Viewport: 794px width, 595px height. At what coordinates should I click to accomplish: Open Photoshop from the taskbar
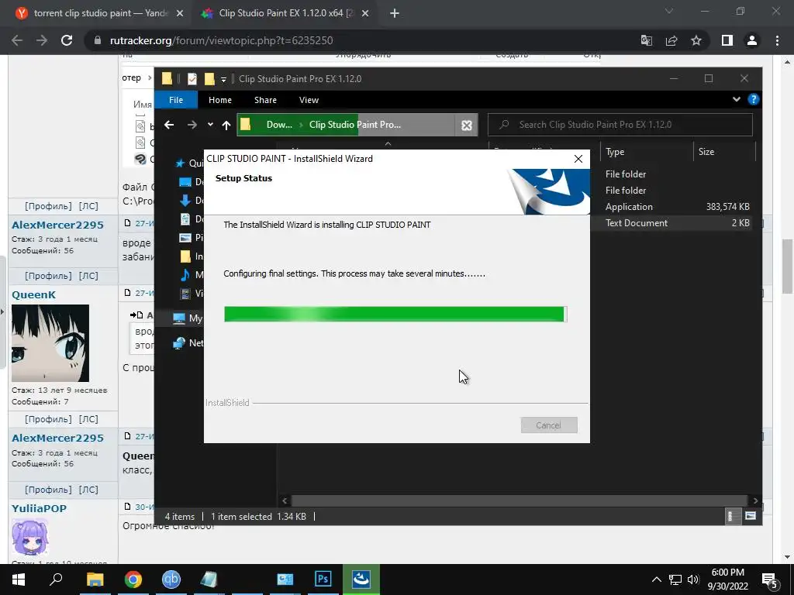coord(323,580)
